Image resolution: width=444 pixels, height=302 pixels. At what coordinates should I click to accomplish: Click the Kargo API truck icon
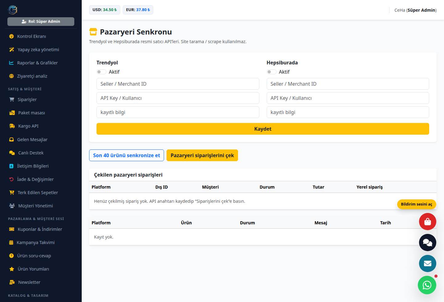tap(12, 126)
